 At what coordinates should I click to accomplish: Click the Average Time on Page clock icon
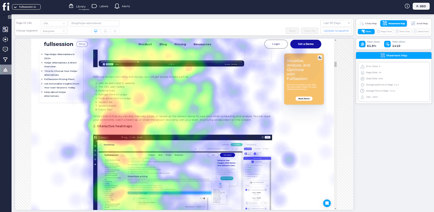click(362, 91)
